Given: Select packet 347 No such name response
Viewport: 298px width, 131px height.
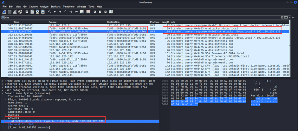Looking at the screenshot, I should click(x=145, y=25).
